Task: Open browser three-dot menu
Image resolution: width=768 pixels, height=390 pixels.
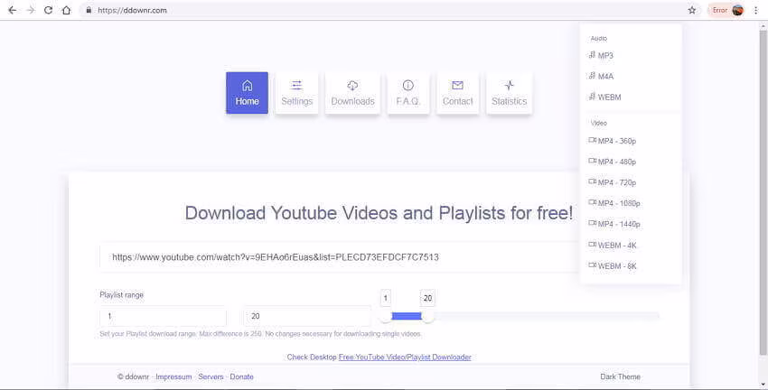Action: tap(755, 10)
